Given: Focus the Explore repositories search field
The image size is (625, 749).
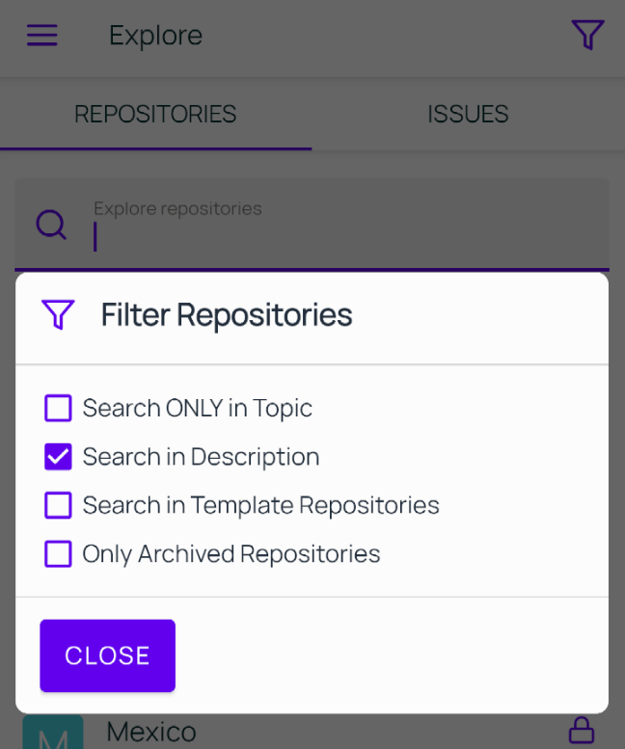Looking at the screenshot, I should coord(312,224).
